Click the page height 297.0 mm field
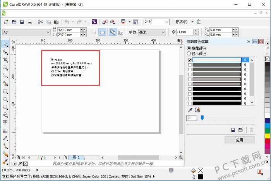This screenshot has width=271, height=181. click(69, 34)
